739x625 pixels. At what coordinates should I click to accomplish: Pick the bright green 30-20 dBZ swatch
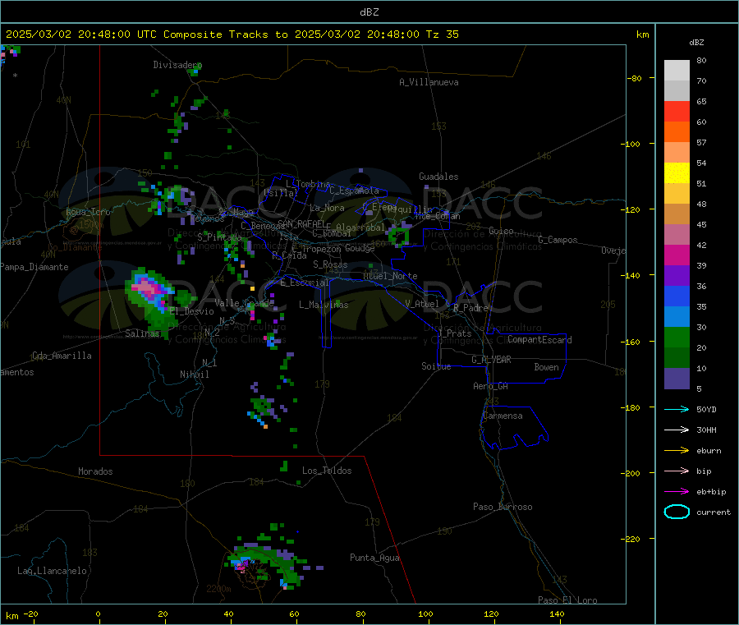coord(677,337)
